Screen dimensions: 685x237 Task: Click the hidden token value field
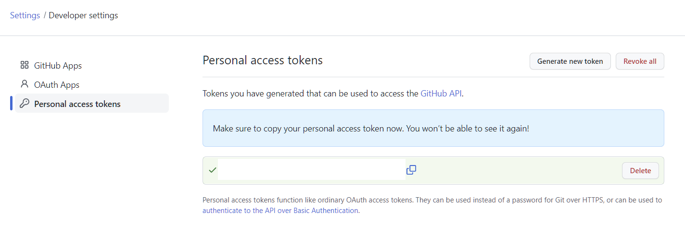(x=312, y=170)
